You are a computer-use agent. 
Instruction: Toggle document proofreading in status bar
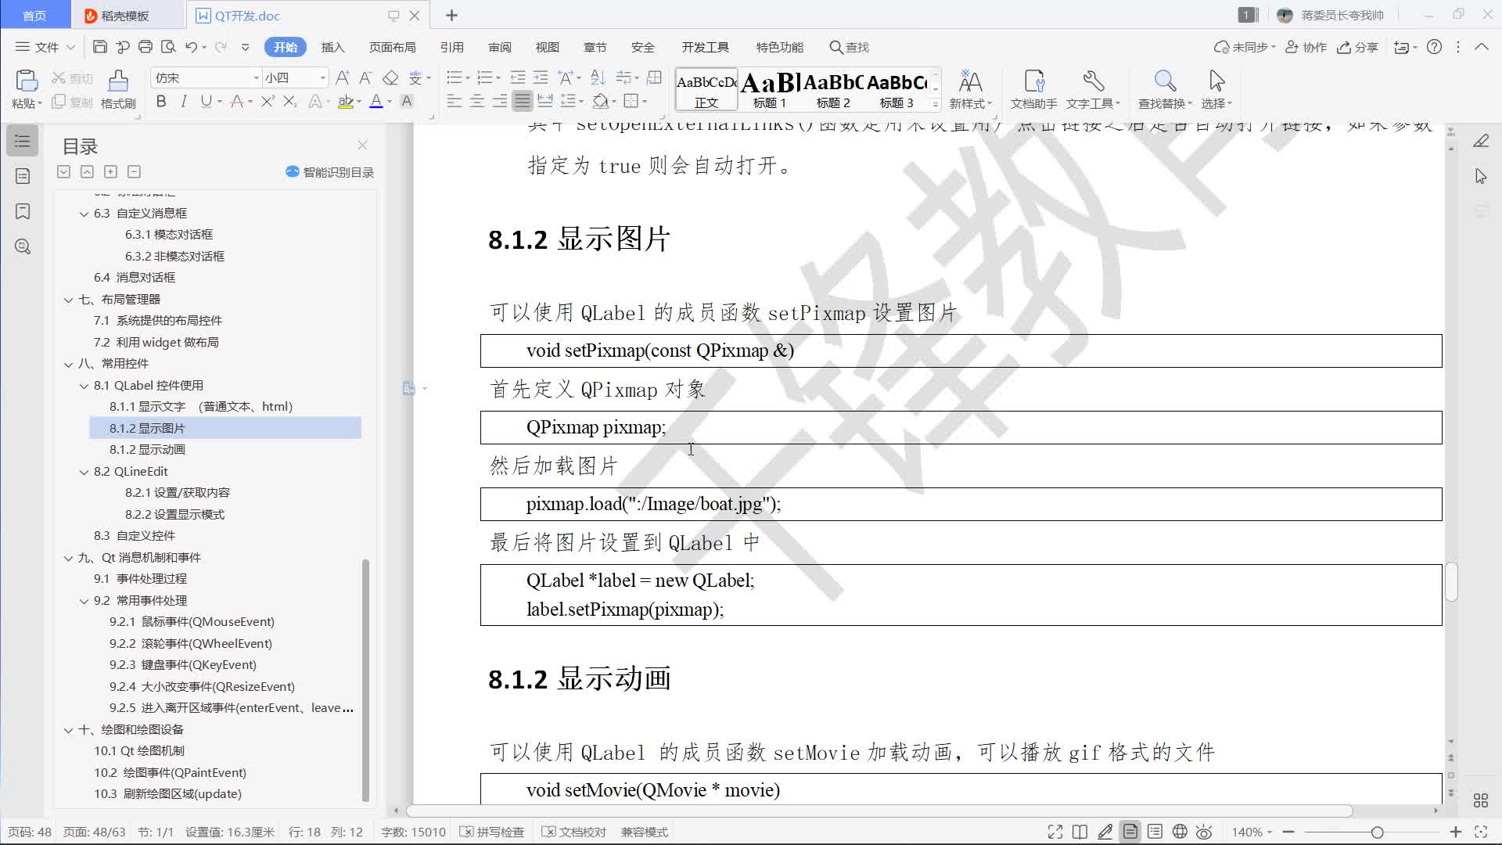pos(574,832)
